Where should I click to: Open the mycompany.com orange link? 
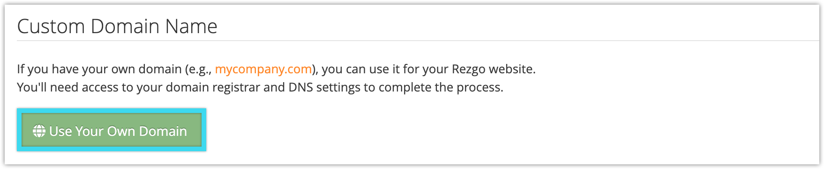(263, 69)
